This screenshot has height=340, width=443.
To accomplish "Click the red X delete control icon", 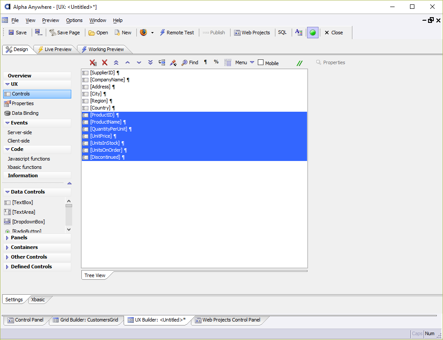I will (x=105, y=63).
